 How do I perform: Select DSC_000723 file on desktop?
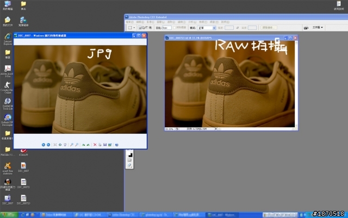click(23, 200)
